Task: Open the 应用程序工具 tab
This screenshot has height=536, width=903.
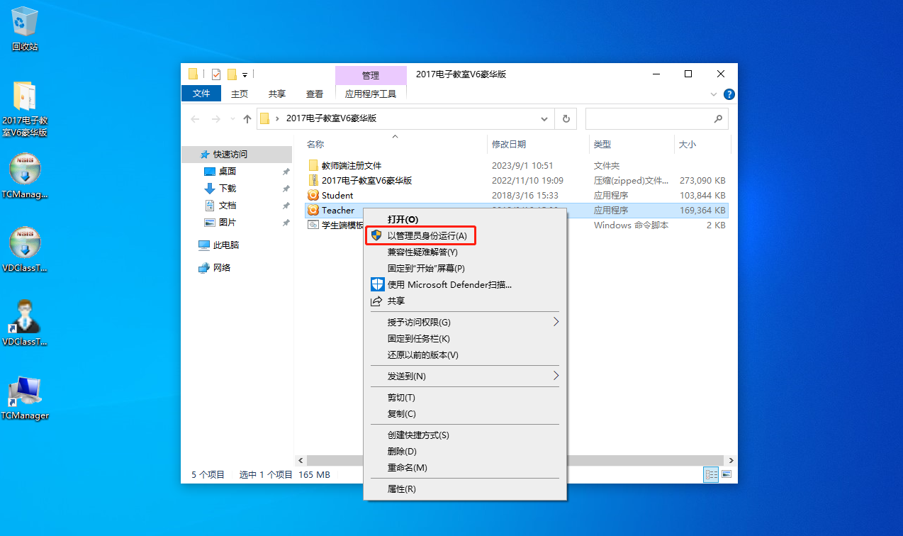Action: 371,94
